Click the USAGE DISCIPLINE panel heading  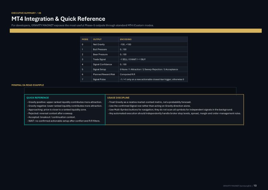click(118, 98)
